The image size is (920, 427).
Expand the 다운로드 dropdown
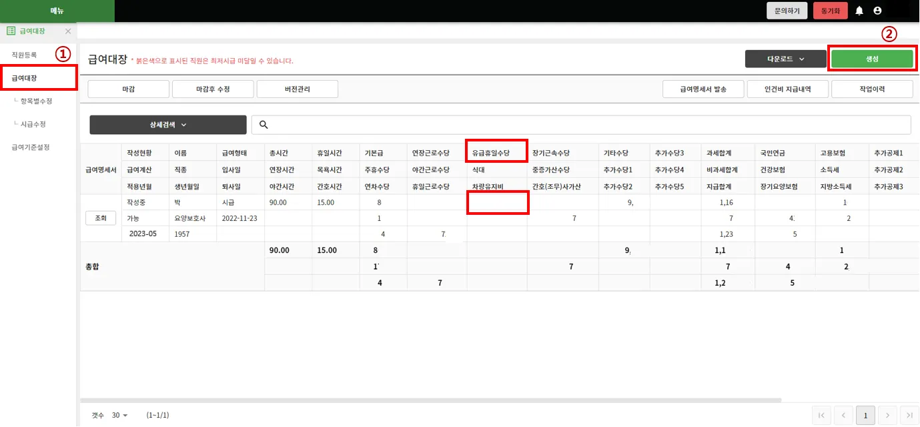click(786, 59)
